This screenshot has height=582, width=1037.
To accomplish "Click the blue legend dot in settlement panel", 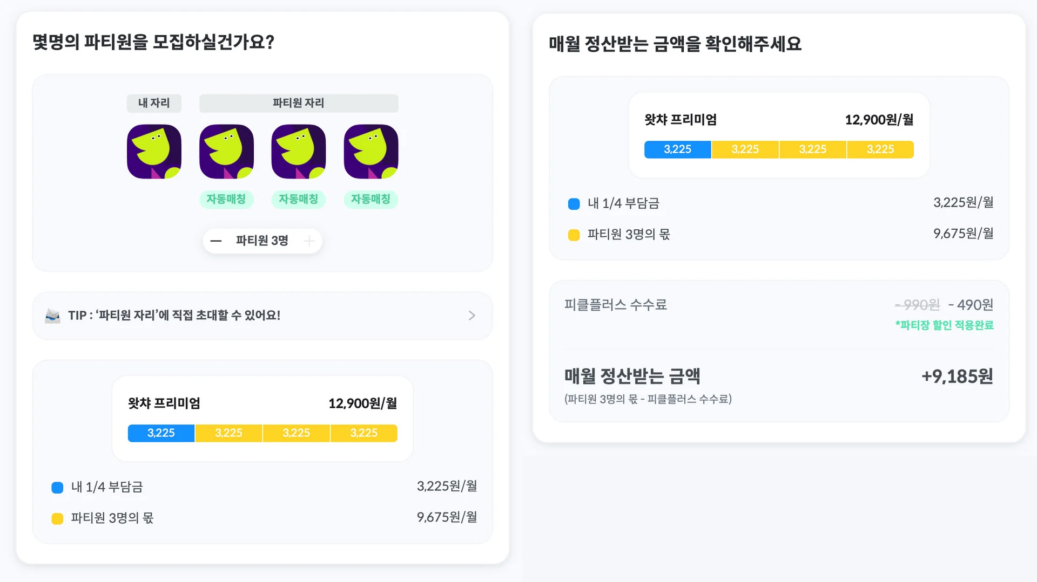I will (574, 203).
